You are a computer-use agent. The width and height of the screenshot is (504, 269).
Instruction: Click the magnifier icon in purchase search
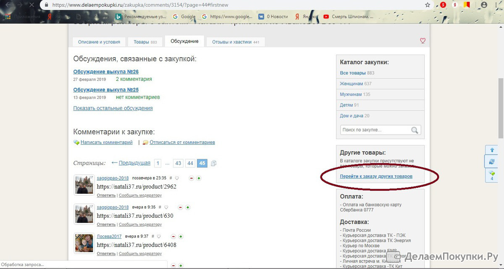click(x=415, y=130)
